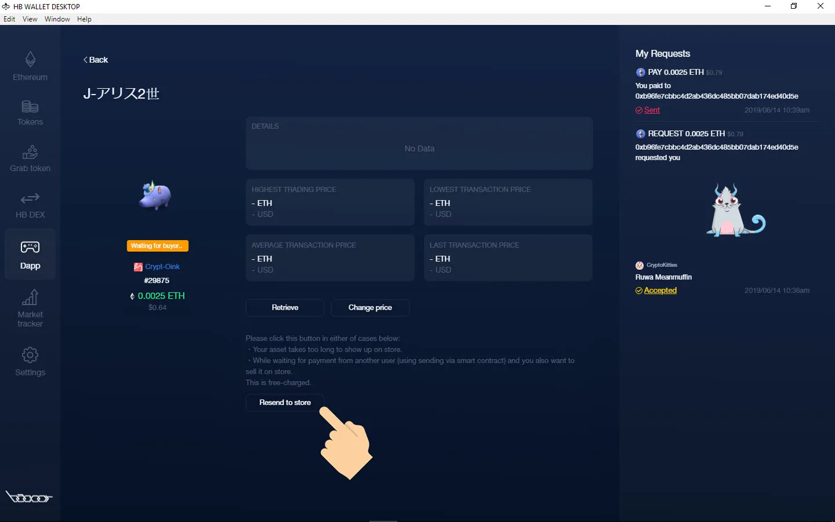Screen dimensions: 835x522
Task: Open HB DEX exchange icon
Action: click(30, 198)
